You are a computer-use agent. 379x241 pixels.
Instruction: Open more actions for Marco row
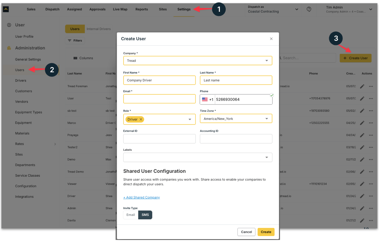(x=371, y=123)
